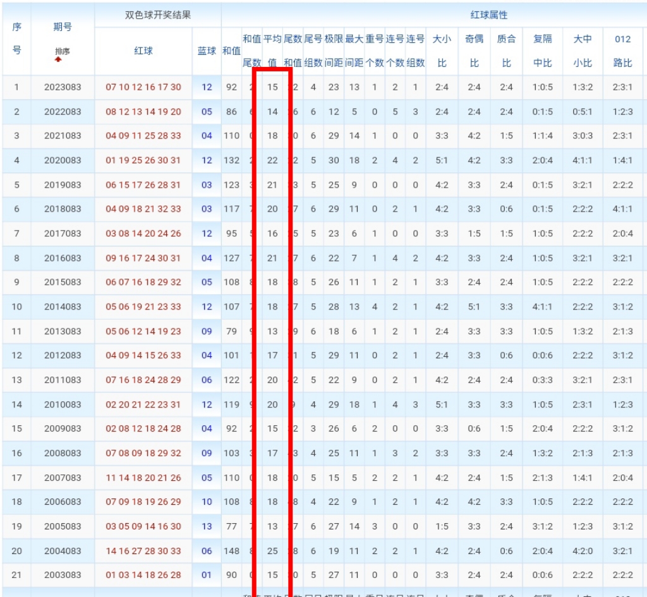647x597 pixels.
Task: Click sum value 132 in row 2020083
Action: coord(231,160)
